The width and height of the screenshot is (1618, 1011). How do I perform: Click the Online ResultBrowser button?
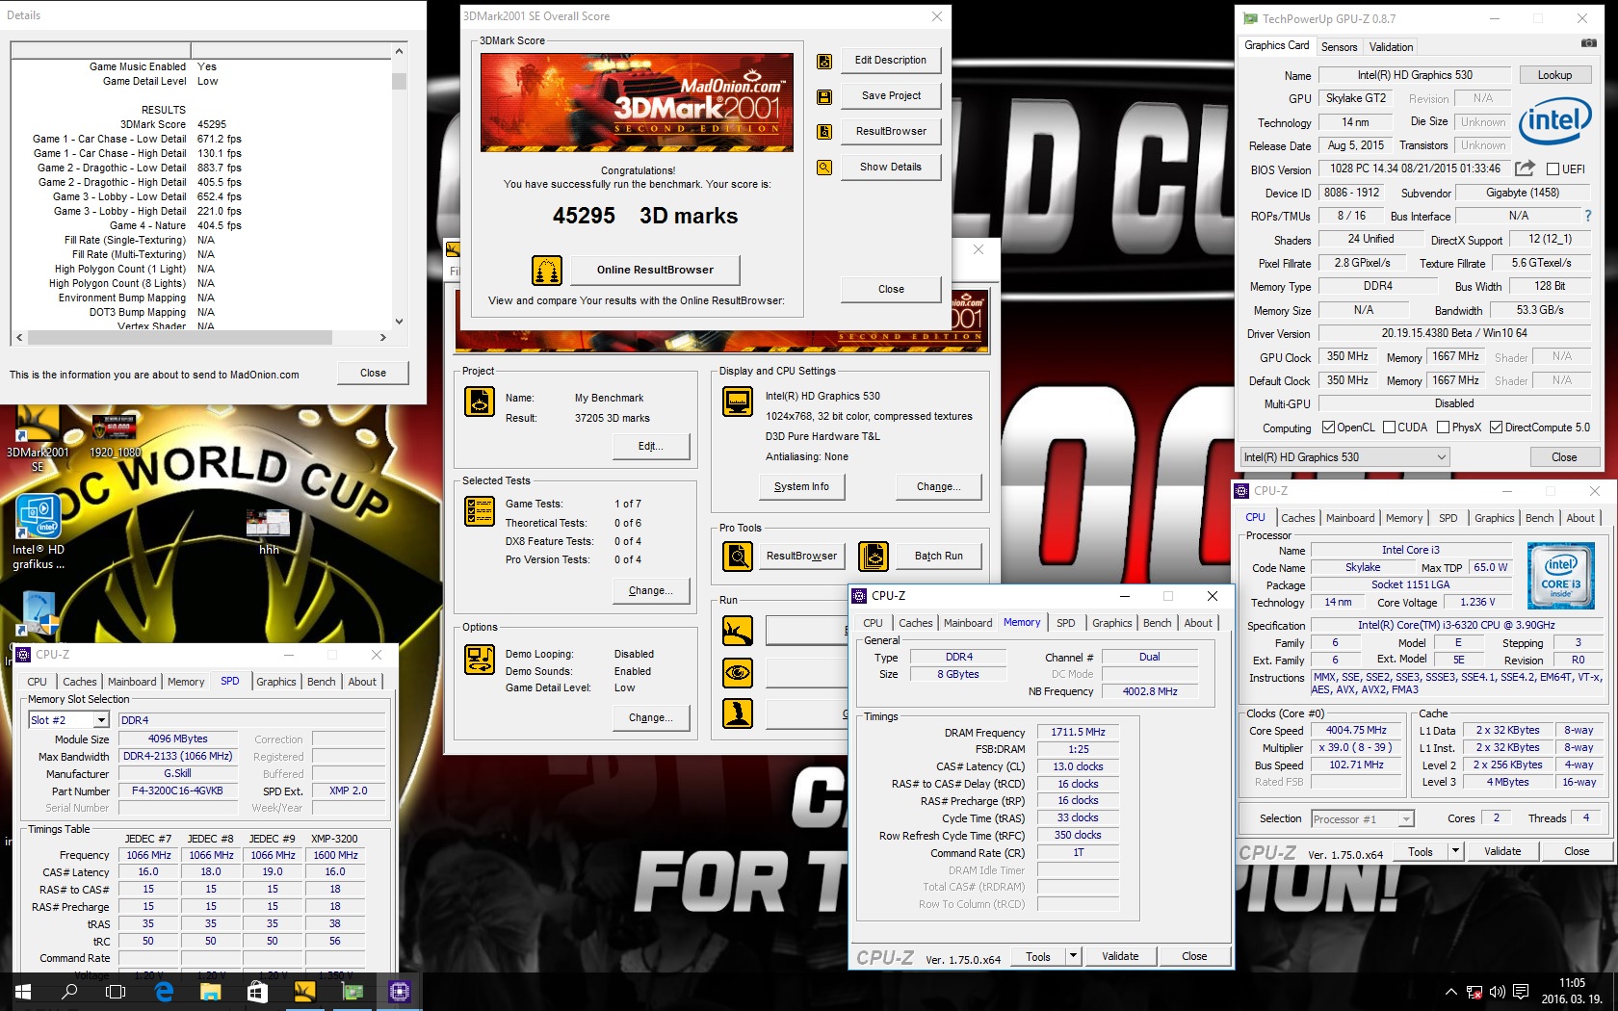click(655, 270)
